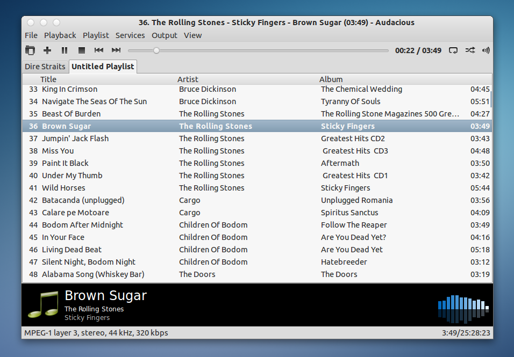514x357 pixels.
Task: Open the Output menu
Action: (164, 35)
